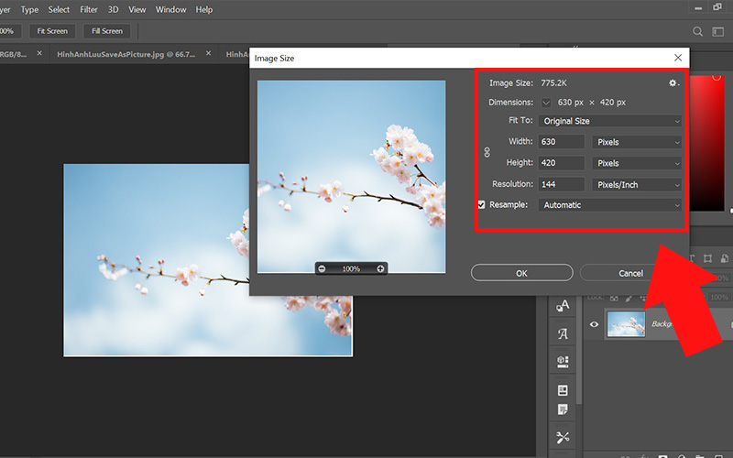Expand the Dimensions unit dropdown arrow
This screenshot has height=458, width=733.
(x=546, y=103)
